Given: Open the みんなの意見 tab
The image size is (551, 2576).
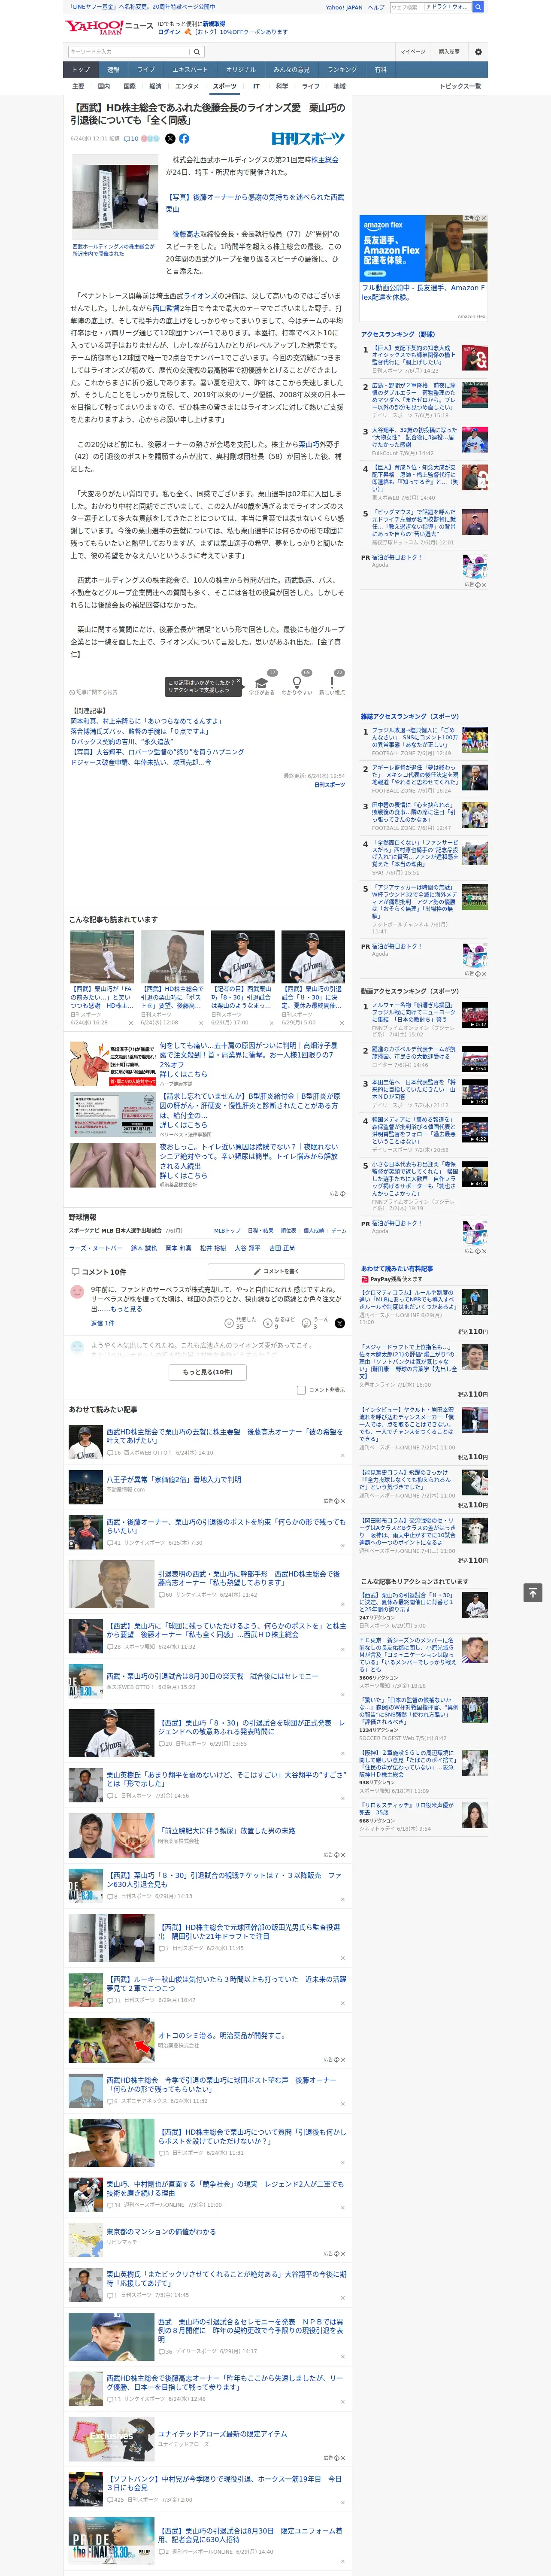Looking at the screenshot, I should [x=292, y=70].
